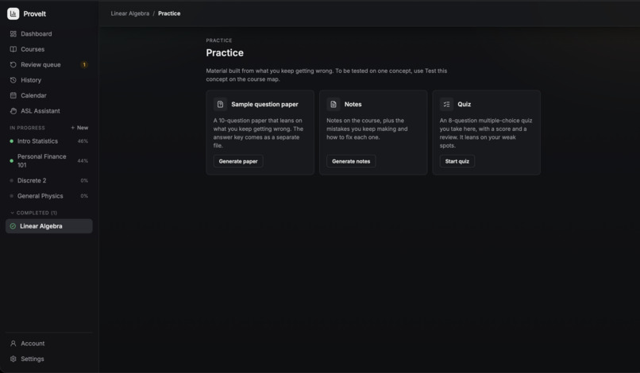Click the Generate paper button
This screenshot has height=373, width=640.
pyautogui.click(x=238, y=162)
